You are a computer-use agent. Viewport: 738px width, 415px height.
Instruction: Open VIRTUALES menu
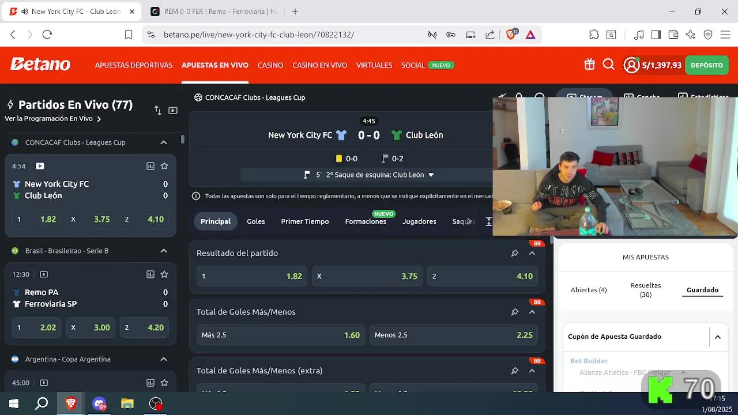[374, 65]
